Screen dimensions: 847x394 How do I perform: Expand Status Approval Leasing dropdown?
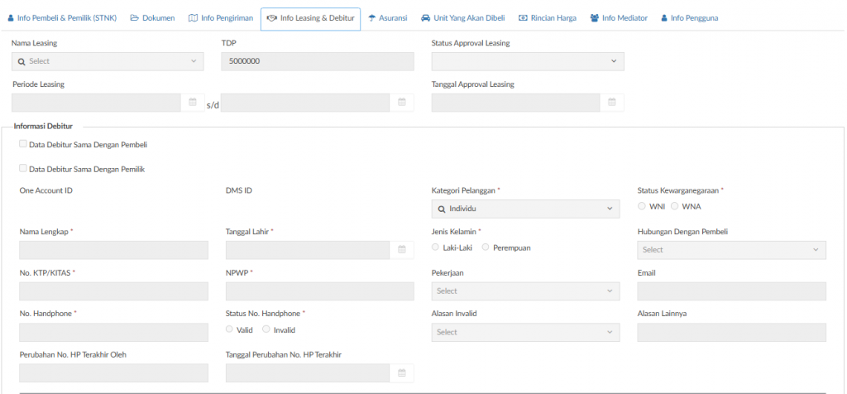(x=528, y=61)
